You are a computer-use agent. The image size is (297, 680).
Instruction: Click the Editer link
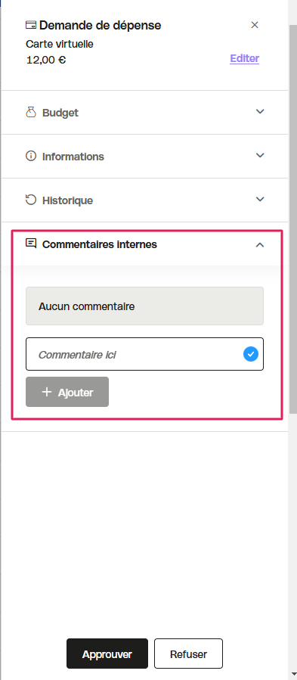pos(245,58)
